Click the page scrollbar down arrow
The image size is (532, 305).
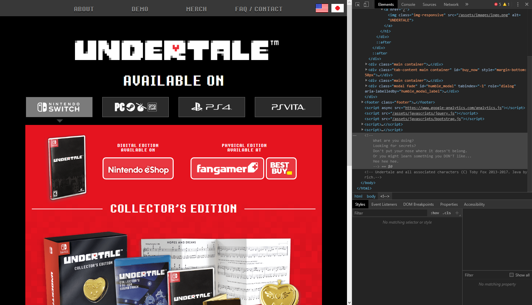click(x=349, y=302)
